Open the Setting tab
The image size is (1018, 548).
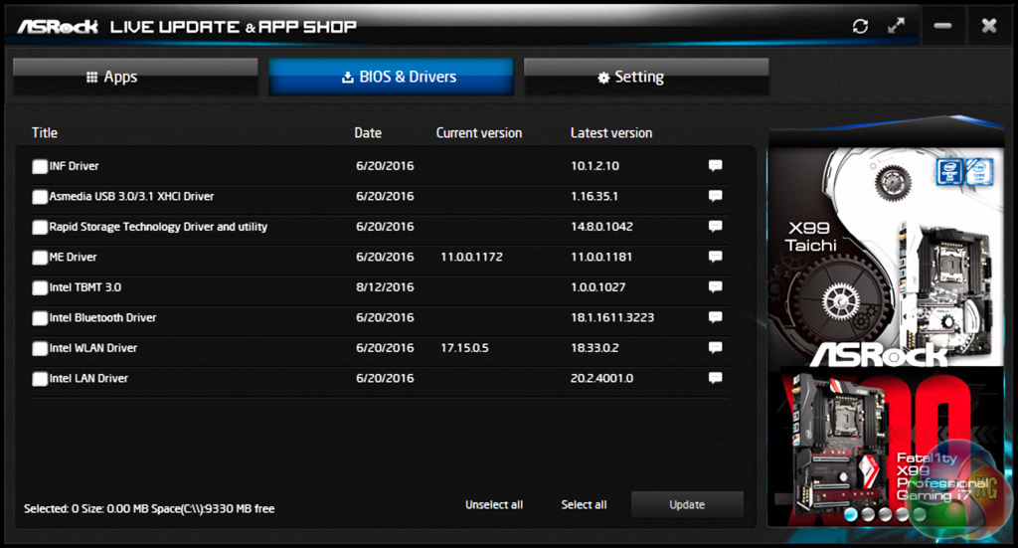coord(646,77)
